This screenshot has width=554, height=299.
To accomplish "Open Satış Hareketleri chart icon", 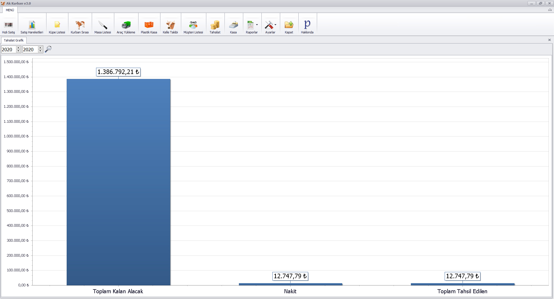I will coord(32,25).
